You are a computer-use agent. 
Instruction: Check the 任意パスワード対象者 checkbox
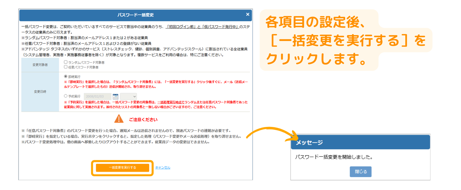tap(66, 67)
